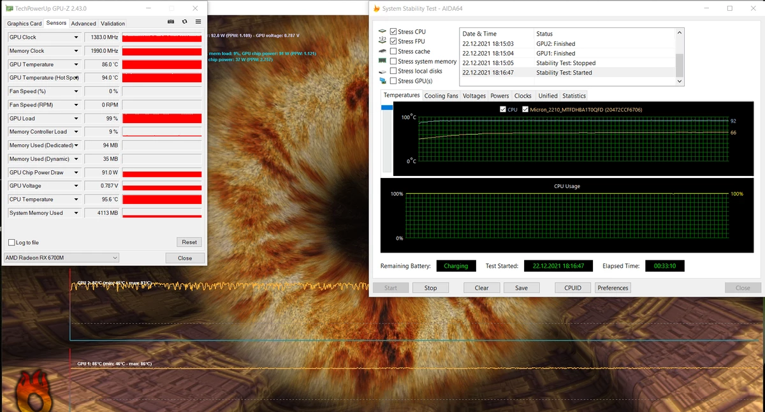This screenshot has width=765, height=412.
Task: Expand the AMD Radeon RX 6700M device selector
Action: 116,258
